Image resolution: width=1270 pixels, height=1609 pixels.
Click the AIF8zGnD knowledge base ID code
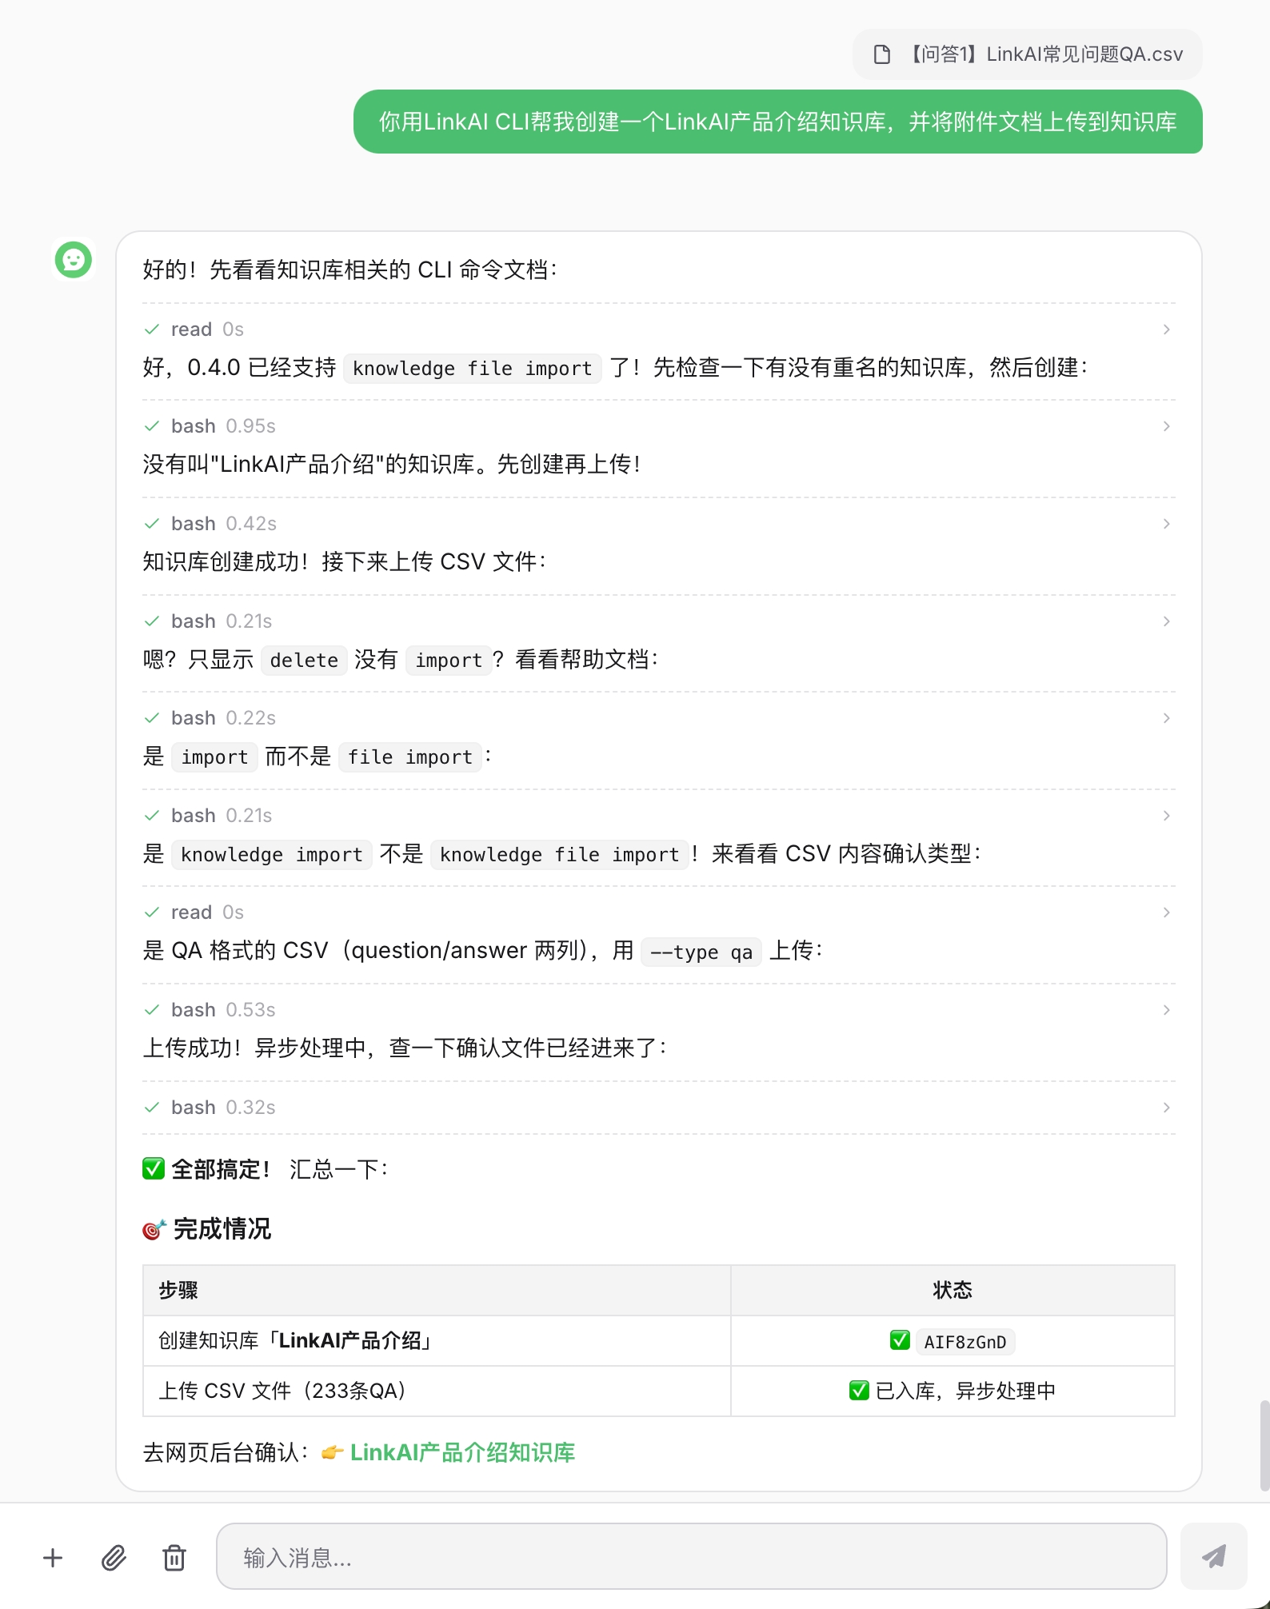tap(965, 1342)
